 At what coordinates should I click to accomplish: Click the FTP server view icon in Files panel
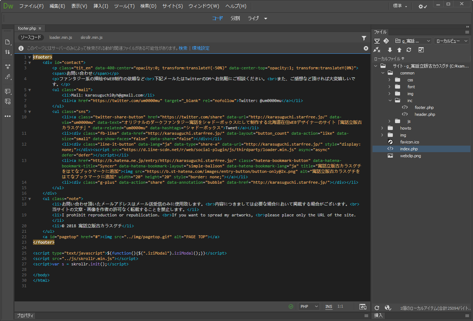coord(377,41)
